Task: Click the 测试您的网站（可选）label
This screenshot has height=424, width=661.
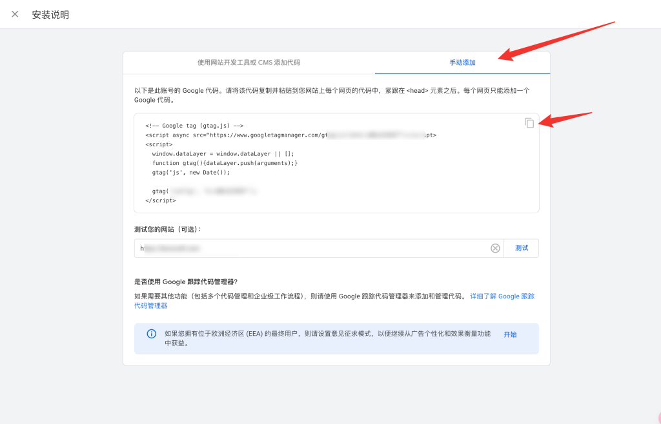Action: click(167, 229)
